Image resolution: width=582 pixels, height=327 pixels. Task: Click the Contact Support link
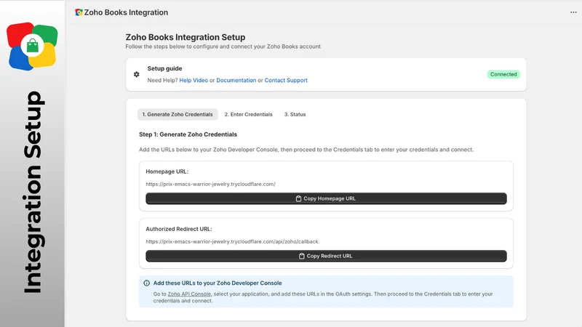[x=286, y=80]
